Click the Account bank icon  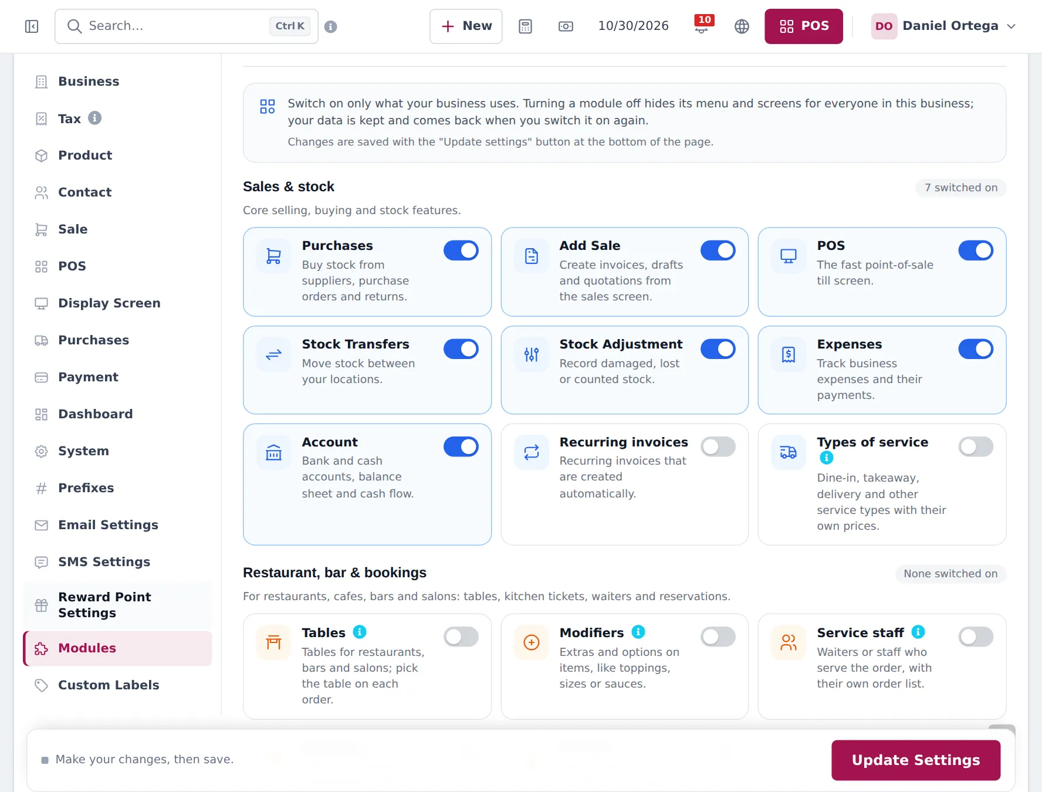pos(273,452)
